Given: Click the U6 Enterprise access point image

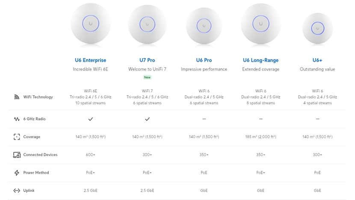Looking at the screenshot, I should point(90,23).
